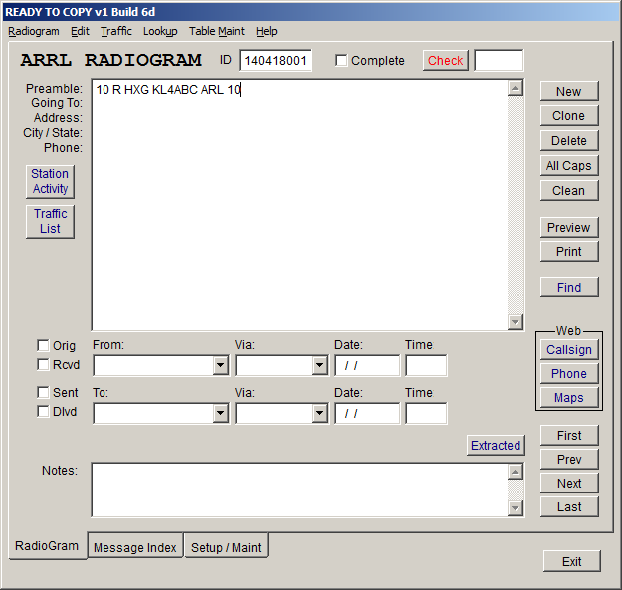Viewport: 622px width, 590px height.
Task: Click into the radiogram ID field
Action: point(276,61)
